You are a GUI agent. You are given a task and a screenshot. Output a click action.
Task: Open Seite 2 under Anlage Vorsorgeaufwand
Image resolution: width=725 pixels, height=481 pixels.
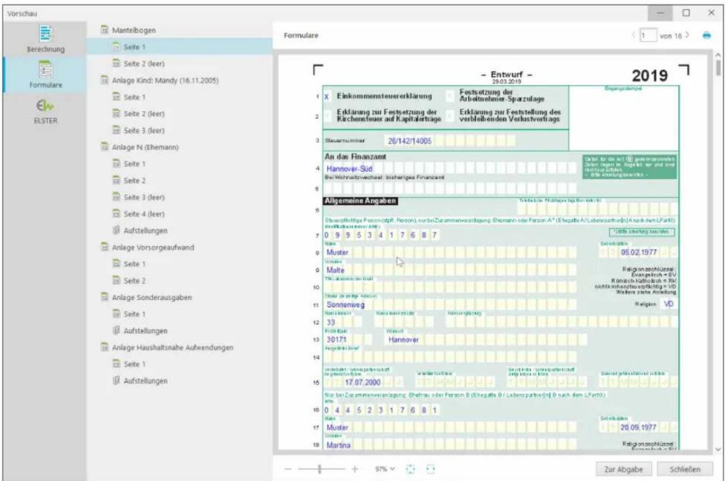[x=136, y=280]
